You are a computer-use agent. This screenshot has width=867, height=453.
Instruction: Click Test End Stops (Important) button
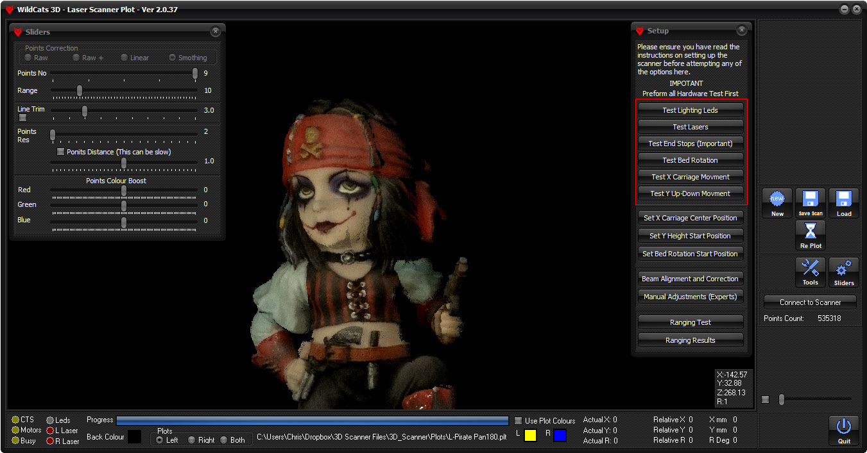[x=691, y=144]
